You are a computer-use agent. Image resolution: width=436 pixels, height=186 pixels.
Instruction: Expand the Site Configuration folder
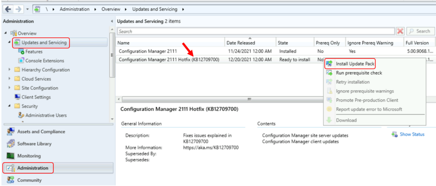pos(9,88)
